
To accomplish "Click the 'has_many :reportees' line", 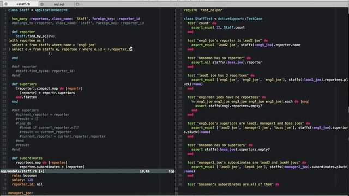I will pos(76,19).
